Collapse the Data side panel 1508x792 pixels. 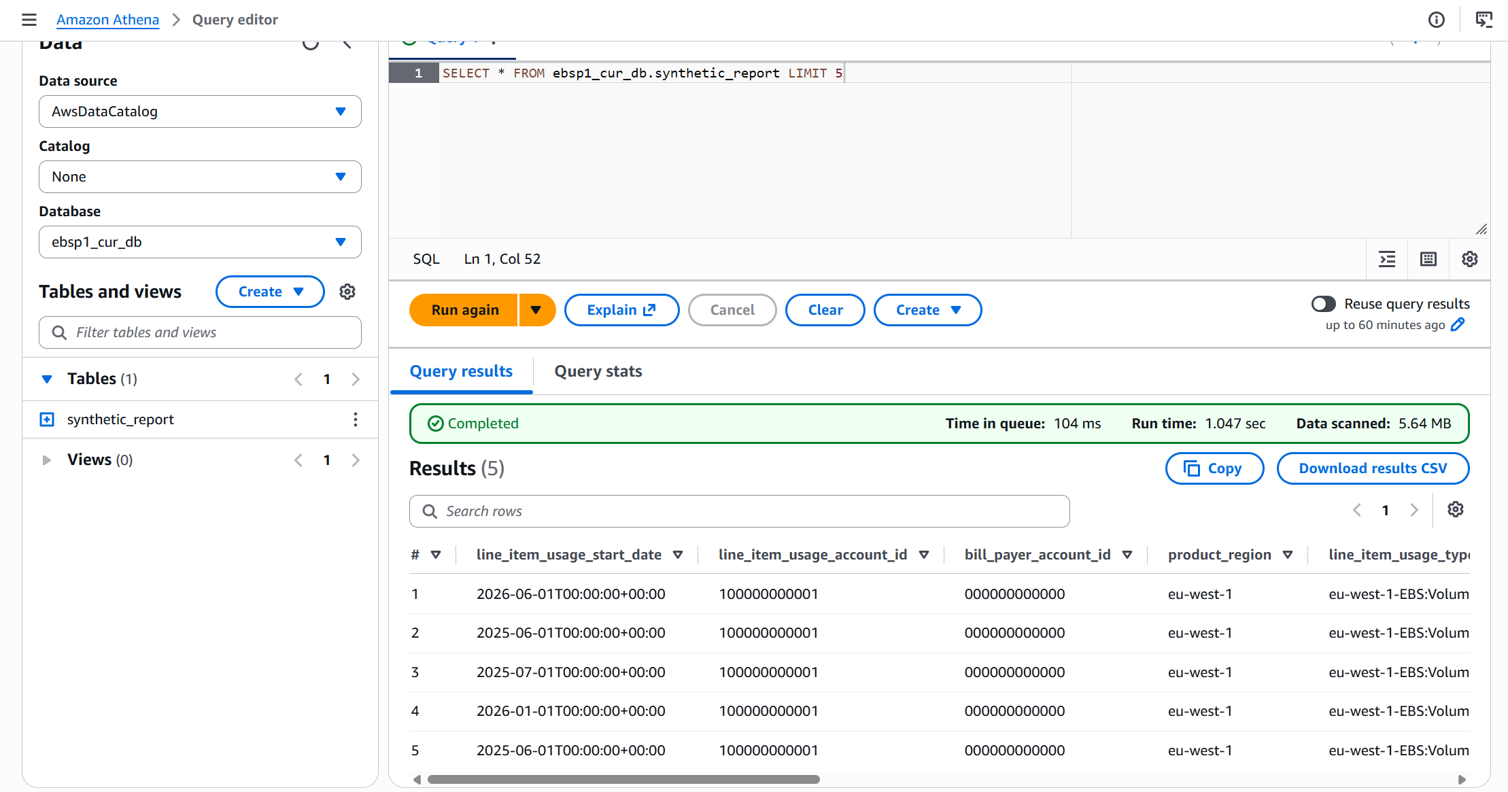pos(347,44)
